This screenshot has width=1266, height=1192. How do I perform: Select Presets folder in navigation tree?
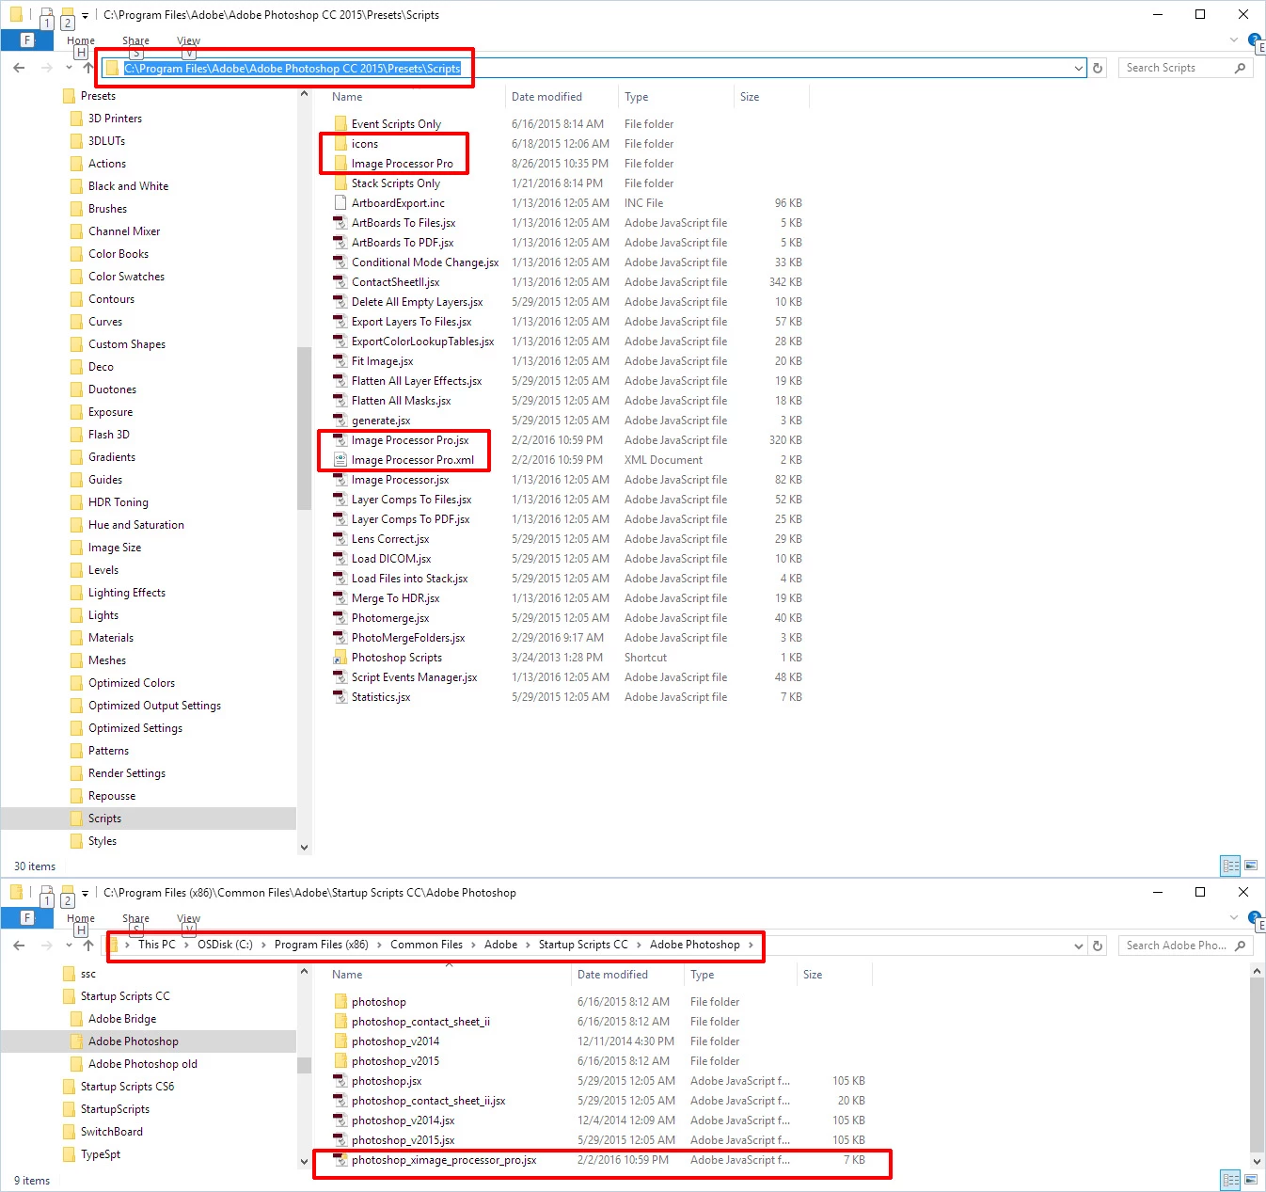[98, 96]
